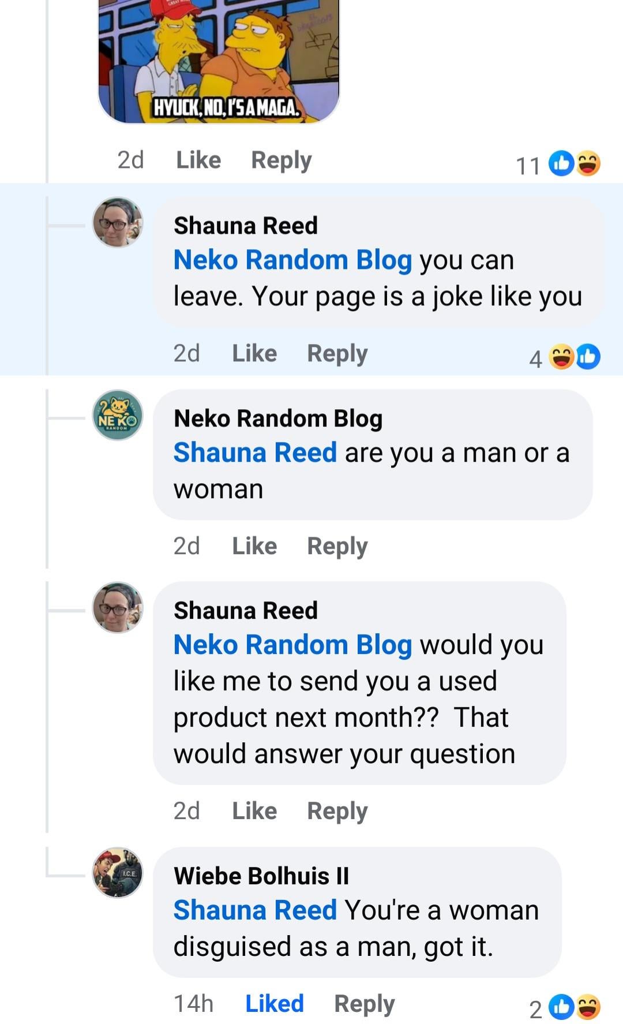Reply to the Simpsons meme comment
The width and height of the screenshot is (623, 1024).
pos(281,160)
